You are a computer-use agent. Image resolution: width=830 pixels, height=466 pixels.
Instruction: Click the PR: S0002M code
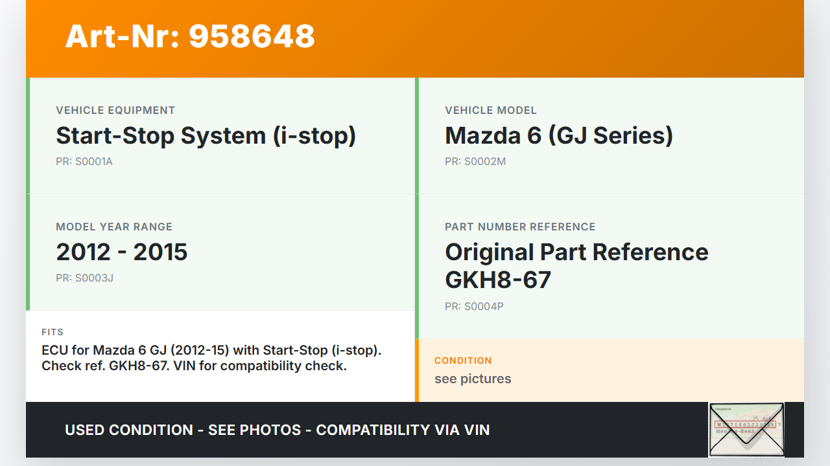tap(475, 161)
